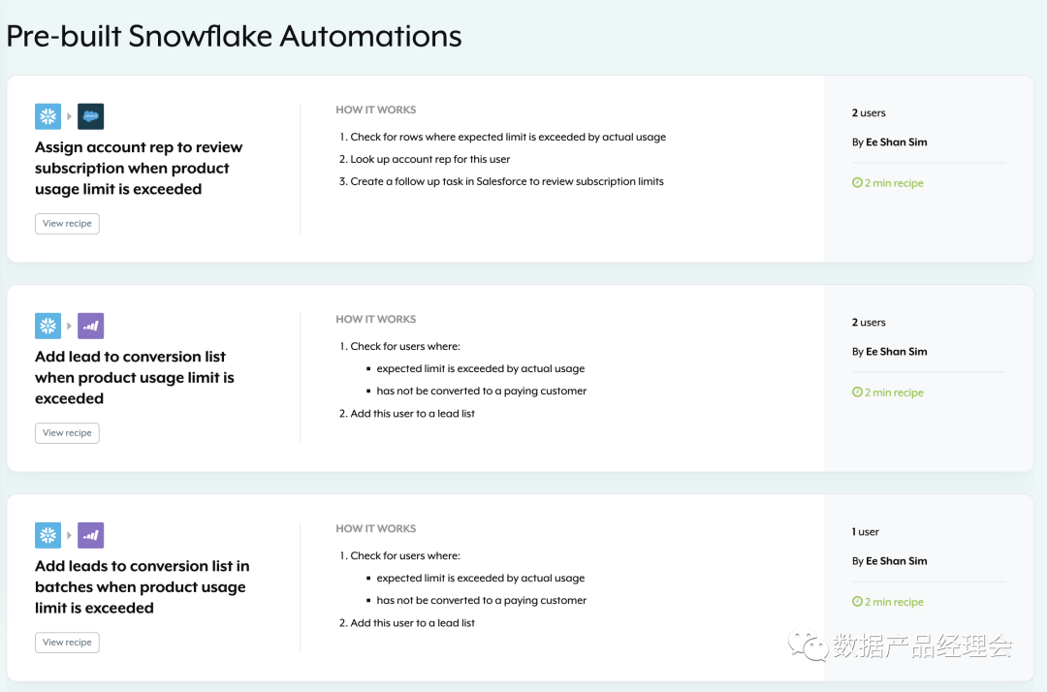
Task: Open title Add leads to conversion list in batches
Action: click(x=143, y=587)
